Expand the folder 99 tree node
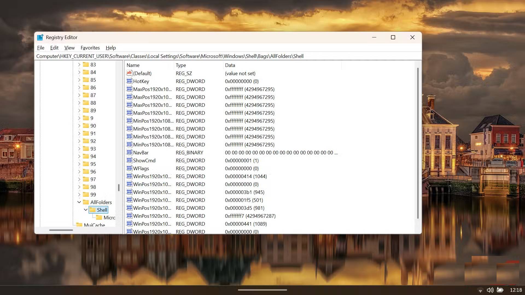Viewport: 525px width, 295px height. pyautogui.click(x=79, y=194)
